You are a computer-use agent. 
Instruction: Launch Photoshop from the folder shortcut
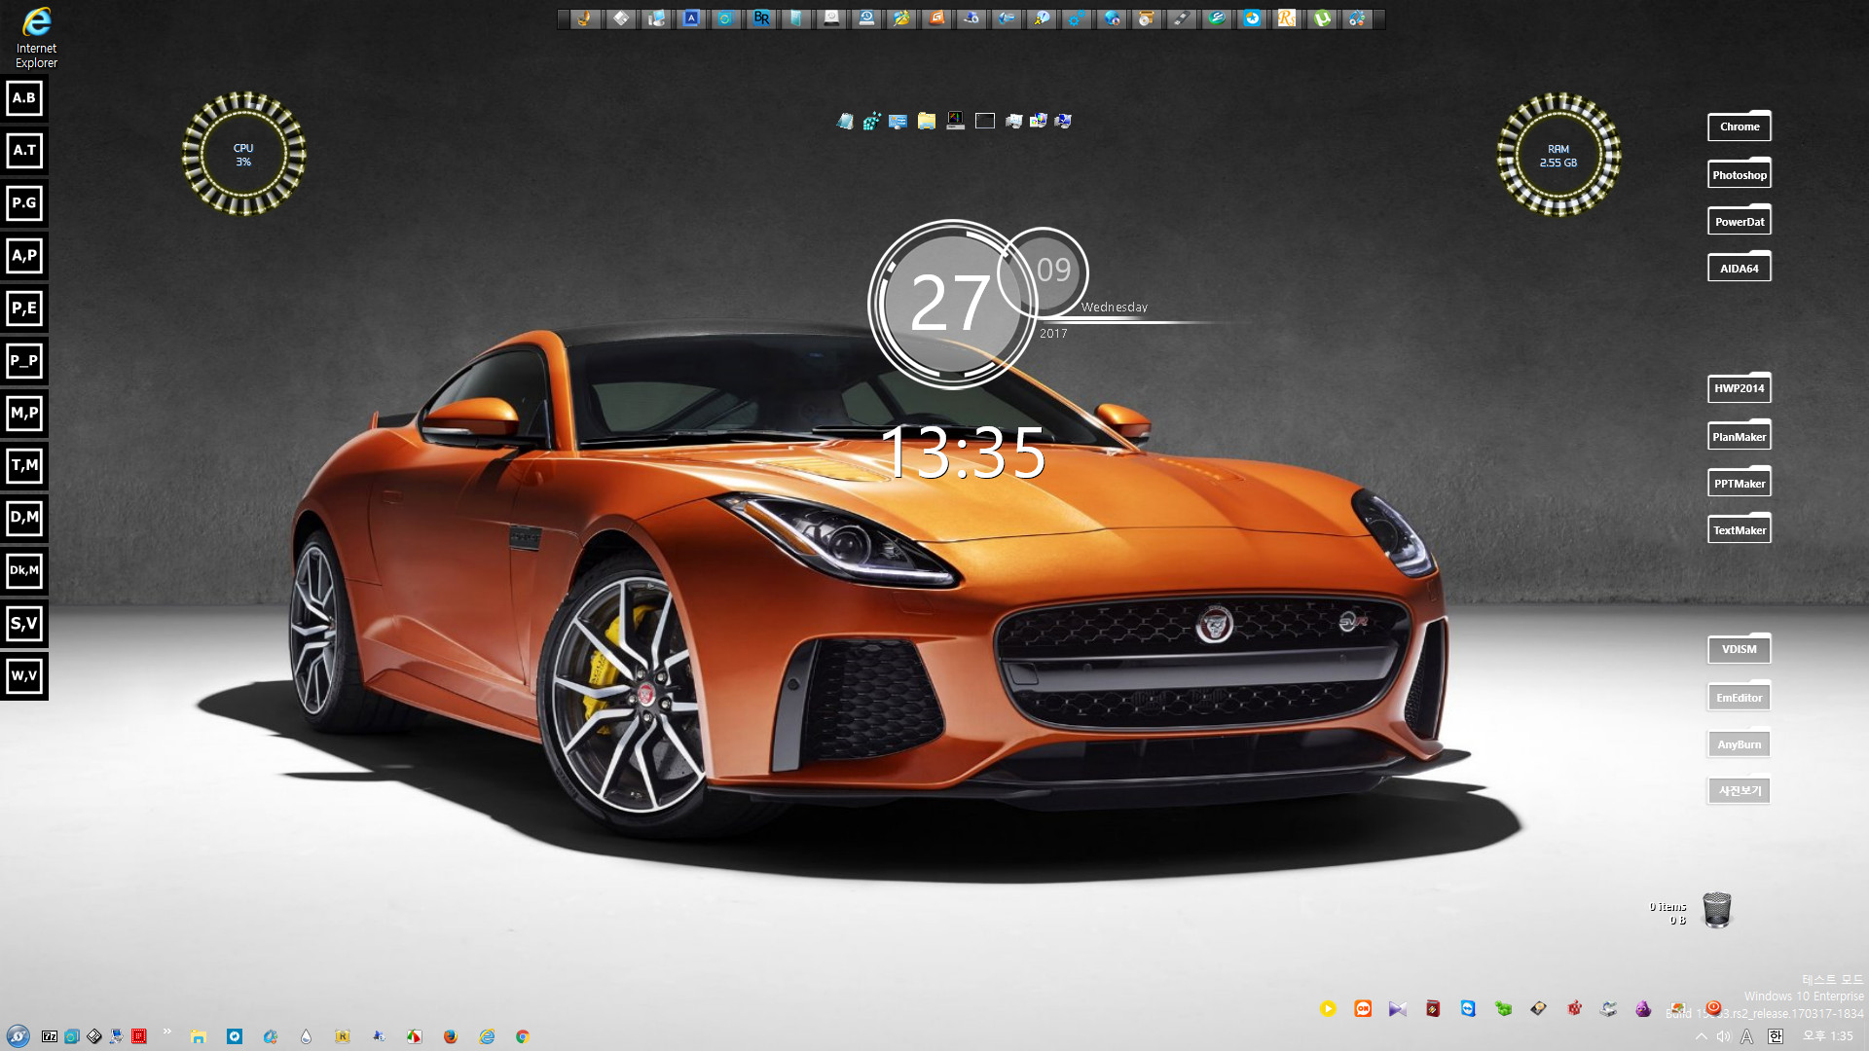point(1740,174)
